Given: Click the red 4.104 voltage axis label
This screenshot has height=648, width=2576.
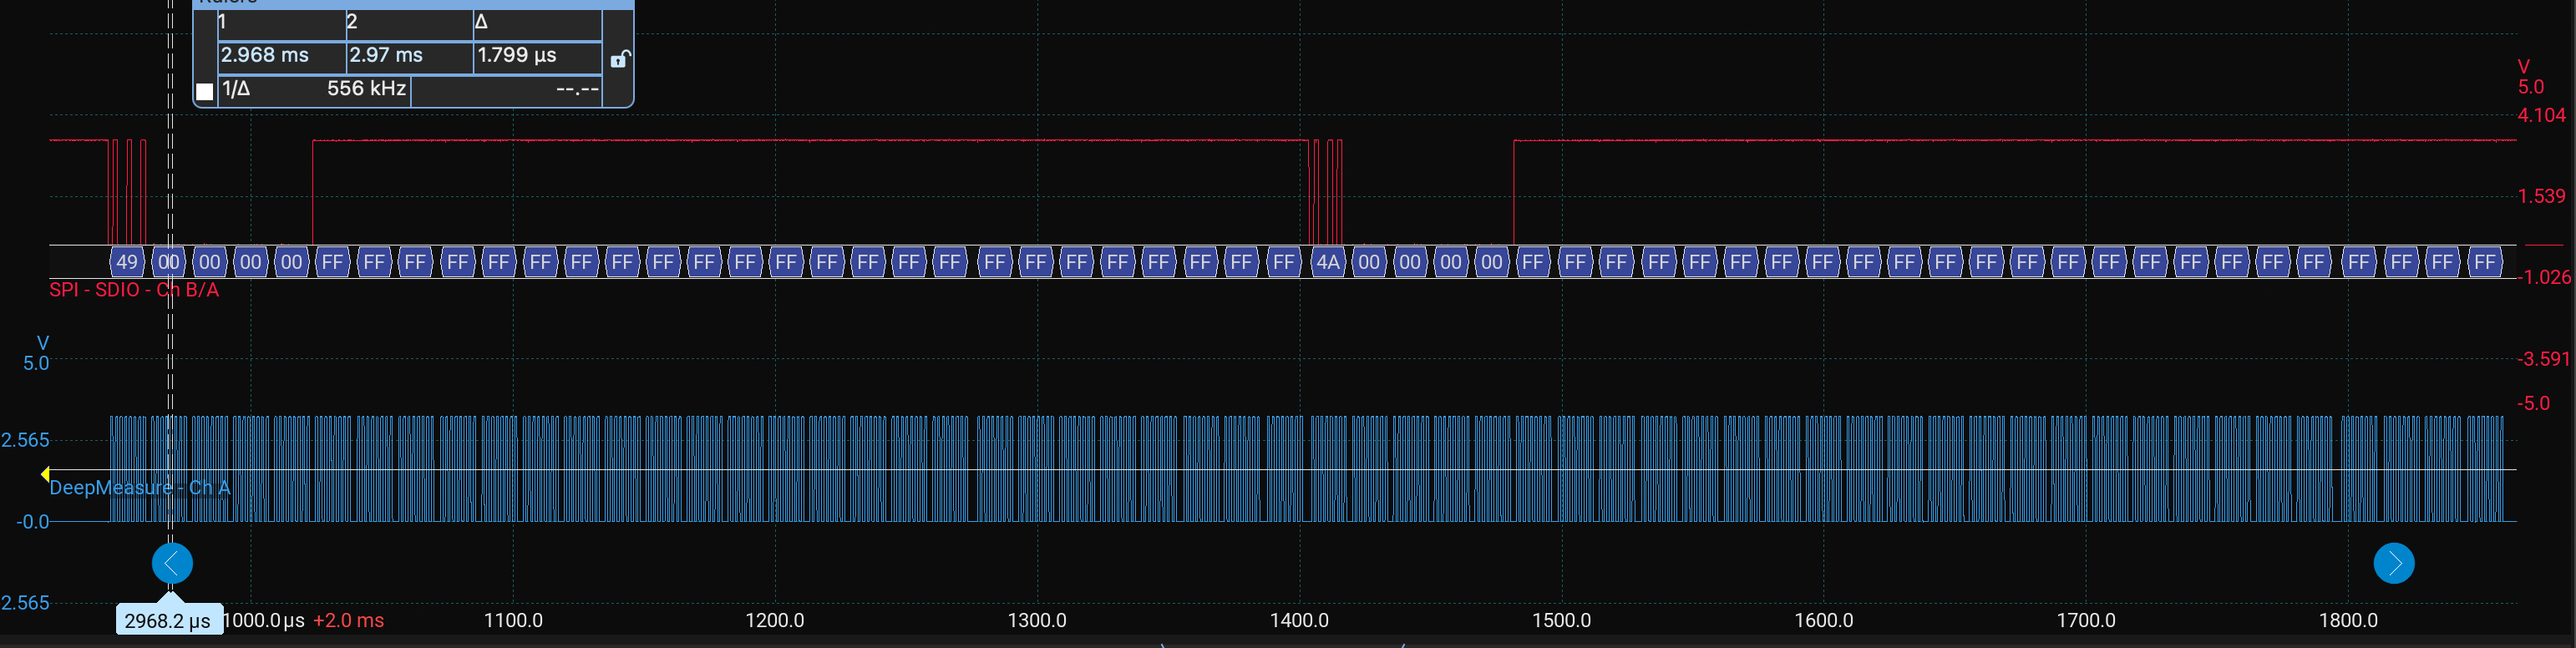Looking at the screenshot, I should pos(2541,116).
